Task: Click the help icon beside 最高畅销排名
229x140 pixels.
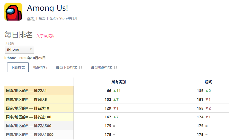Action: tap(115, 67)
